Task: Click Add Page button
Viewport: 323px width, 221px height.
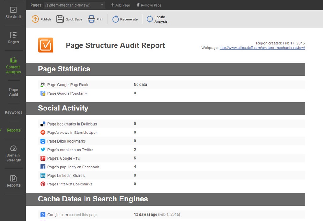Action: click(120, 5)
